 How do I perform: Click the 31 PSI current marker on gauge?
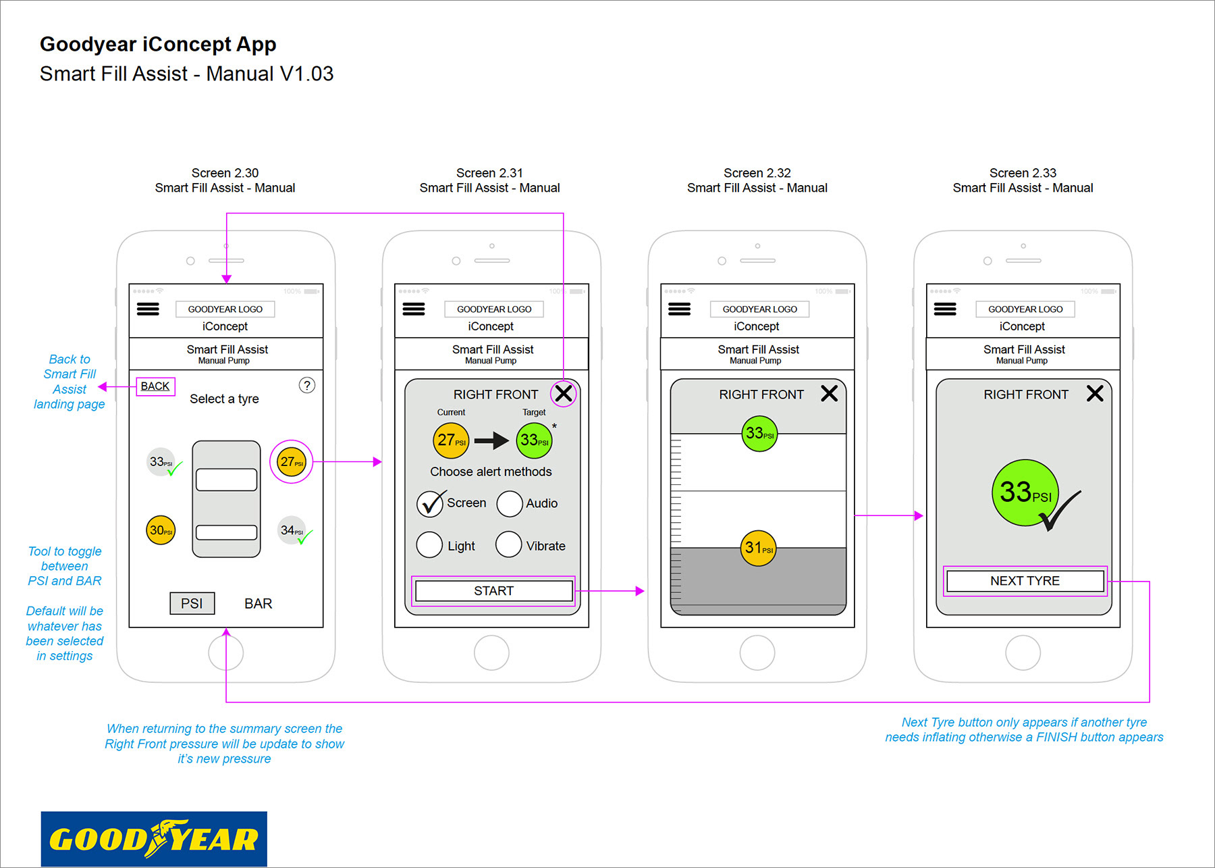(758, 548)
